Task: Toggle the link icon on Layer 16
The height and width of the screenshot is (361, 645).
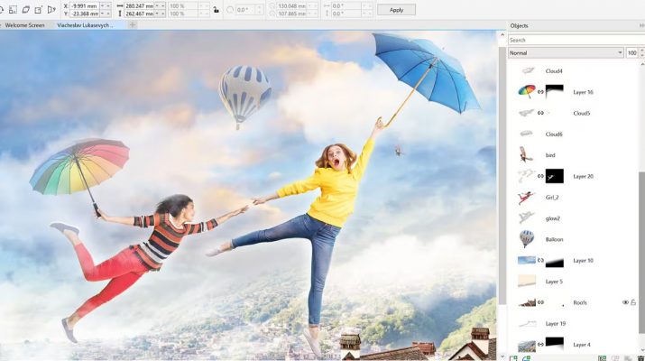Action: tap(540, 92)
